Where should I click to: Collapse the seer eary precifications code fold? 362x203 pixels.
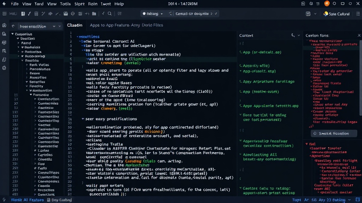pos(83,119)
